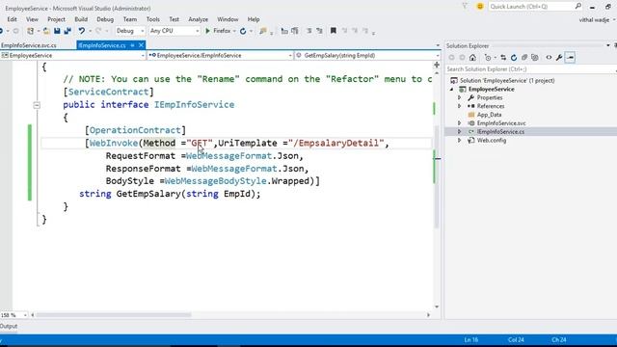
Task: Click Solution Explorer Home icon
Action: (x=472, y=58)
